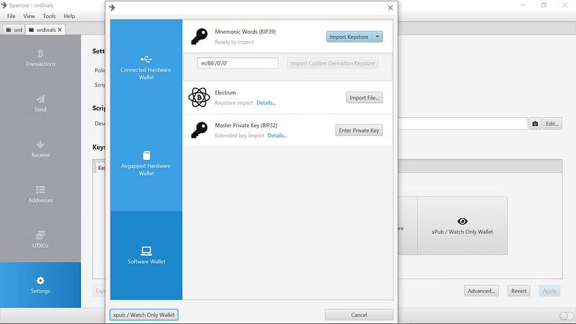Click Enter Private Key button
This screenshot has width=576, height=324.
(x=359, y=130)
